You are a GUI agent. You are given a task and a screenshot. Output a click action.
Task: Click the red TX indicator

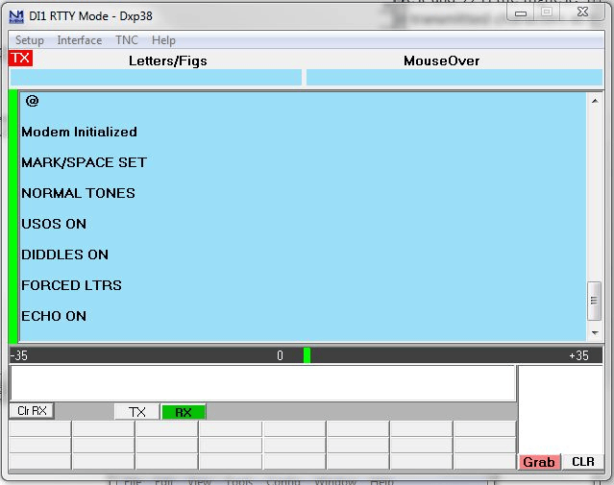click(x=20, y=59)
